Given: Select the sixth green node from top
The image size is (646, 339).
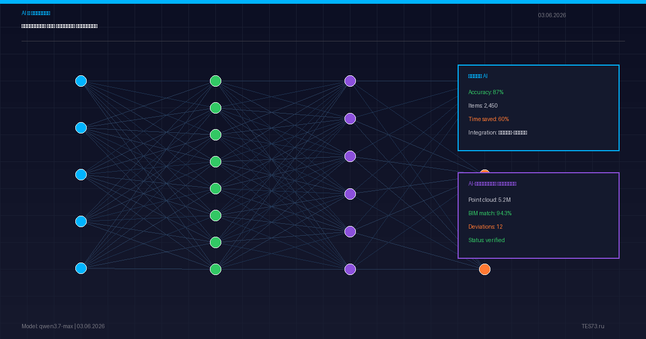Looking at the screenshot, I should 215,215.
